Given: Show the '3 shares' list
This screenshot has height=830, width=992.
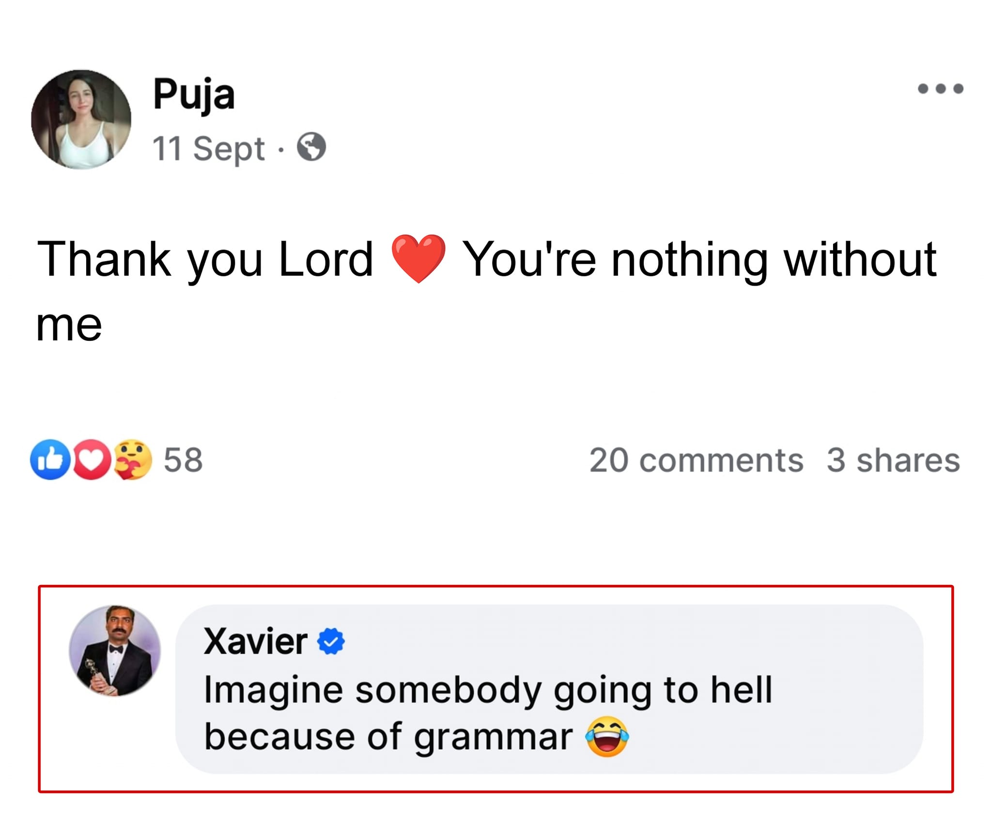Looking at the screenshot, I should (x=893, y=460).
